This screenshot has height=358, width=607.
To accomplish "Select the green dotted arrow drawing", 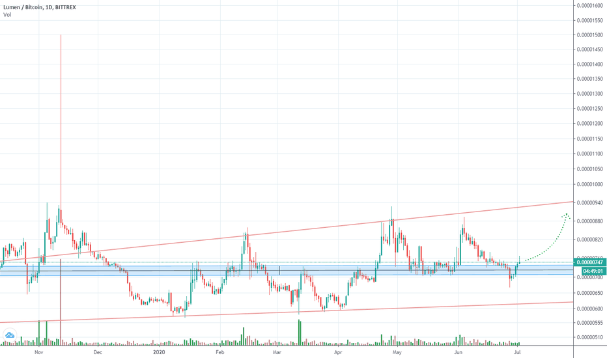I will pos(548,236).
